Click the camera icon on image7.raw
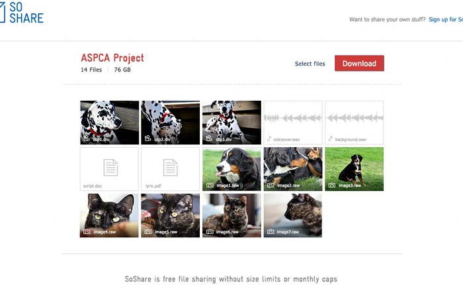This screenshot has width=463, height=285. click(271, 232)
